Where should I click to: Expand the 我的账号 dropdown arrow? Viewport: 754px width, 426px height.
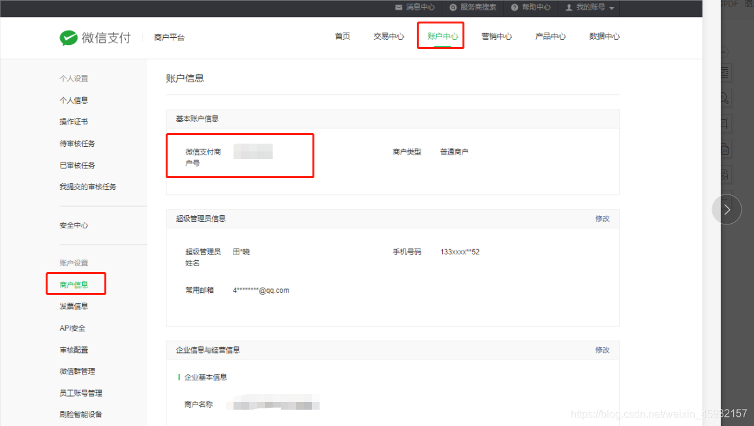point(611,8)
